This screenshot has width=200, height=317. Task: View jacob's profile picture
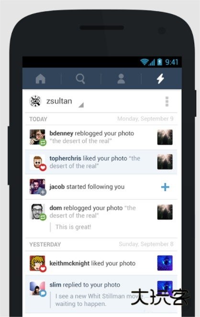click(x=38, y=187)
